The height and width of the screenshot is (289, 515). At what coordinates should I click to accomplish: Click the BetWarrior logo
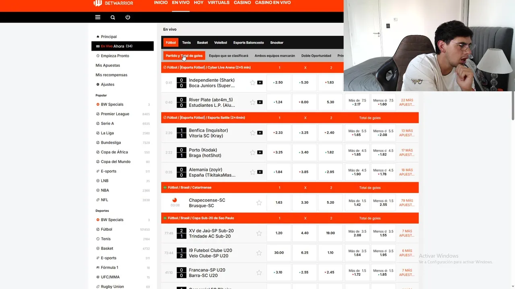[113, 3]
